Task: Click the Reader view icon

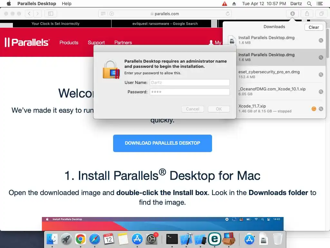Action: coord(103,14)
